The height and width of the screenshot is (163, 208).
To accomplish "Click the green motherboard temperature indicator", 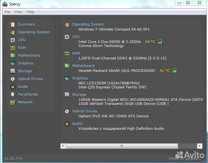I will pos(174,71).
